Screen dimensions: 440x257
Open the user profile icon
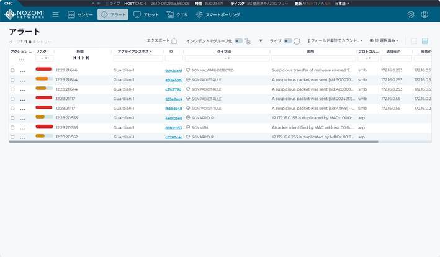click(x=424, y=14)
